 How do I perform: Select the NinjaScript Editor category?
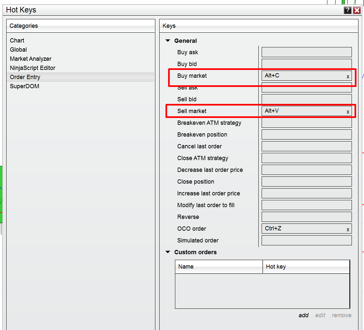click(80, 68)
